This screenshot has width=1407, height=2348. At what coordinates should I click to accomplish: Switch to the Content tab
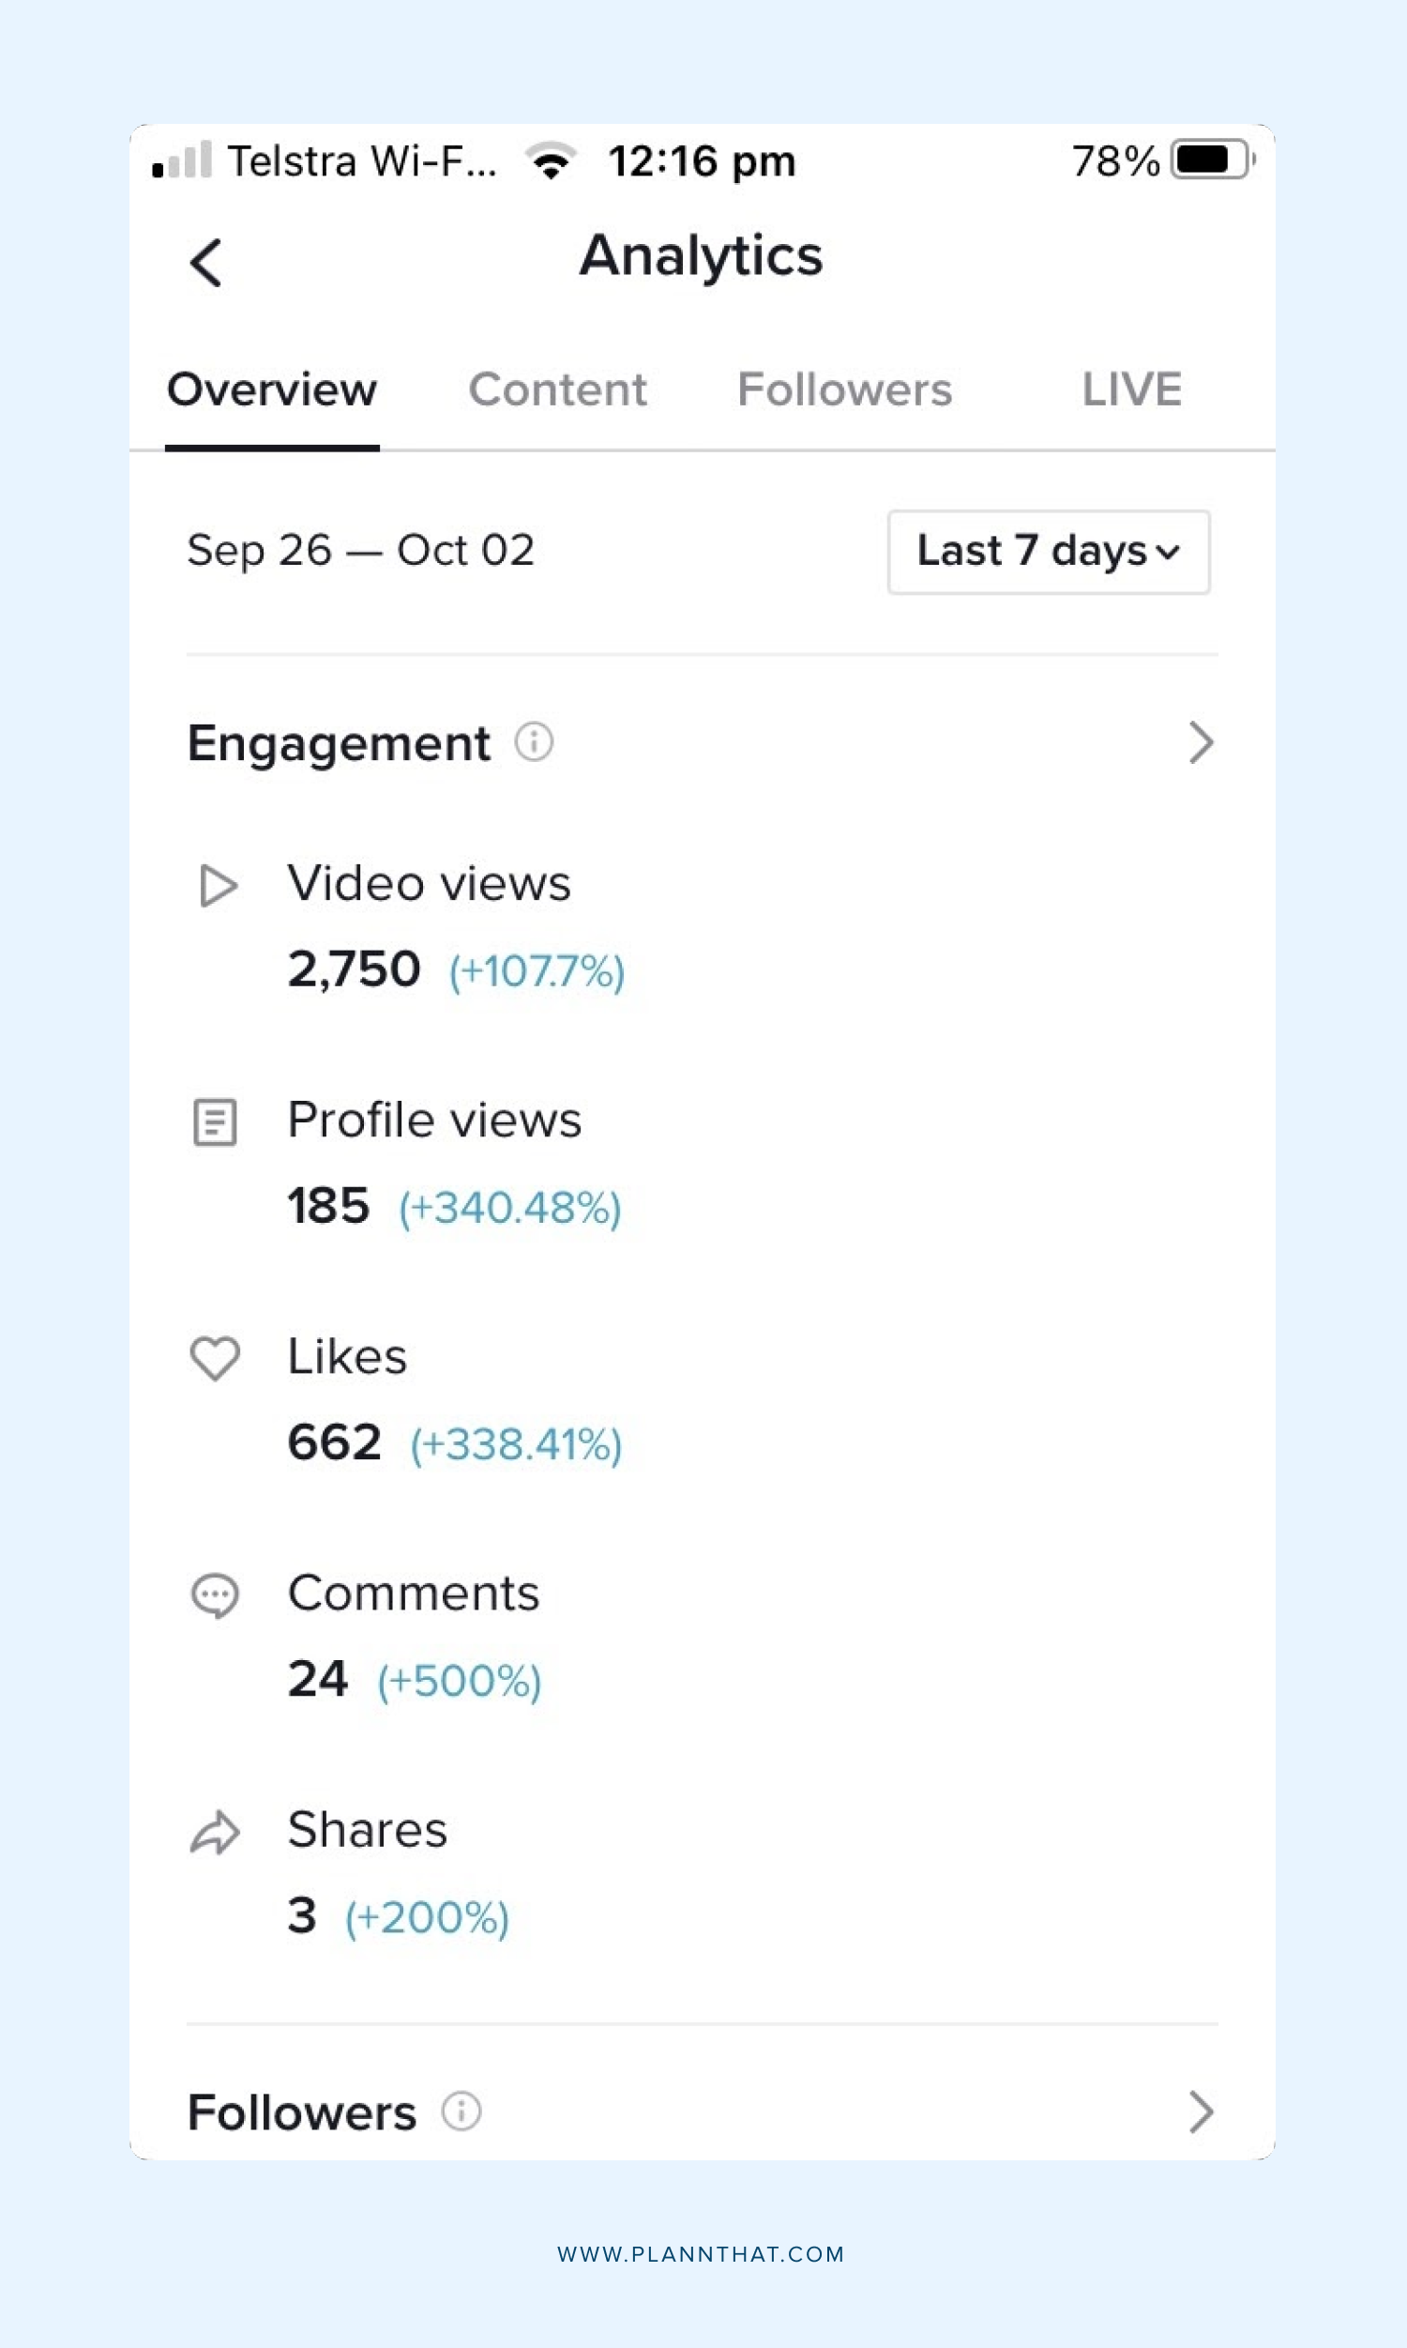tap(559, 389)
